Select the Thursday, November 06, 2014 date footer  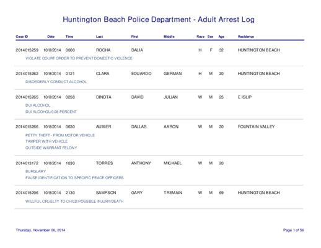tap(40, 230)
